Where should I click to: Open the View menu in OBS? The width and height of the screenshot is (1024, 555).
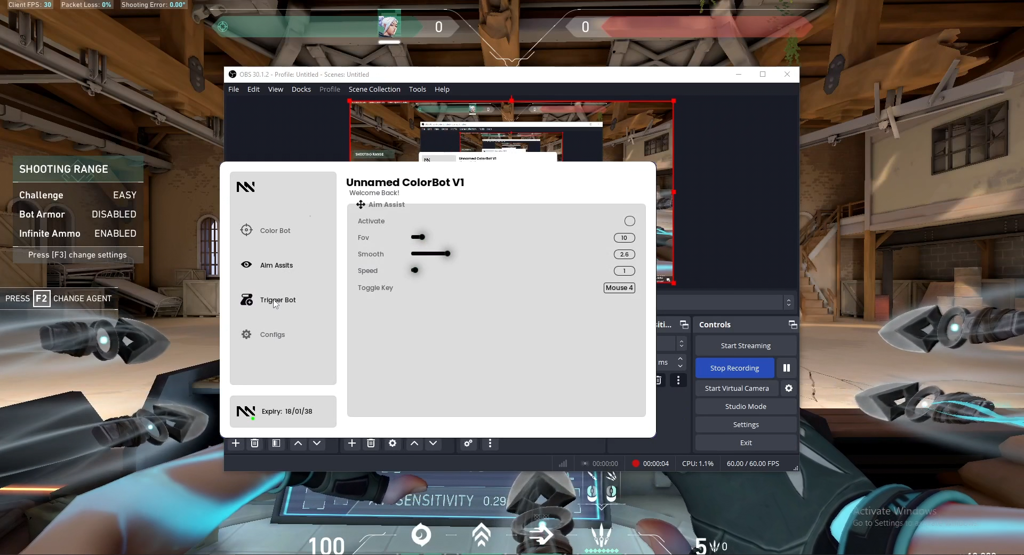(x=276, y=89)
